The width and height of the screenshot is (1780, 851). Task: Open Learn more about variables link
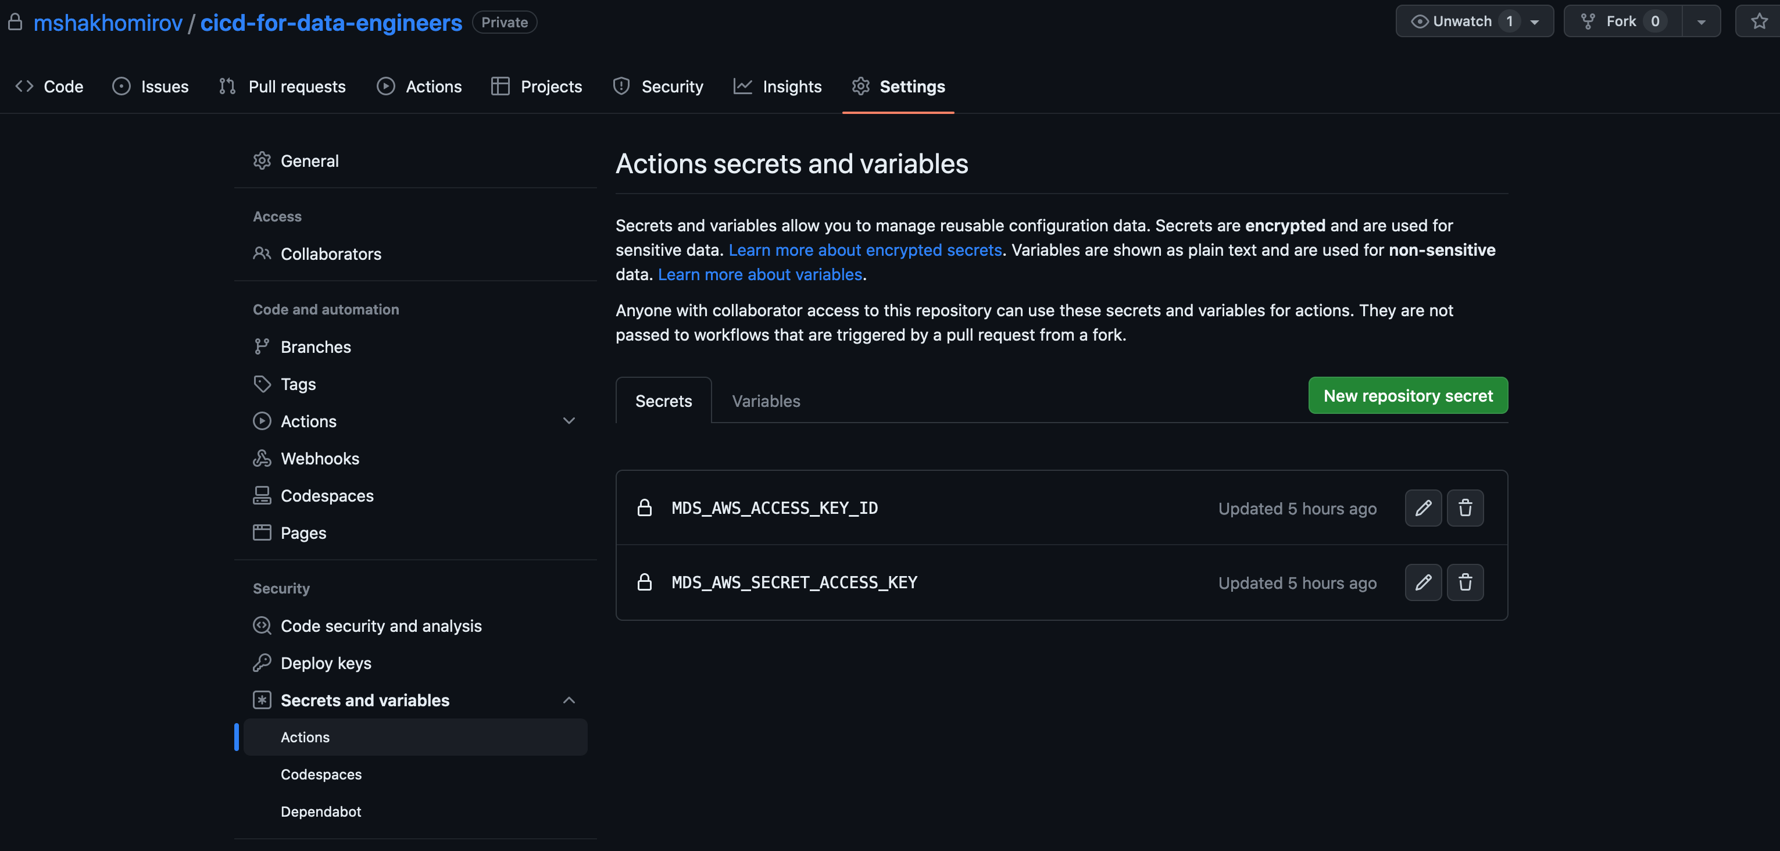tap(759, 275)
